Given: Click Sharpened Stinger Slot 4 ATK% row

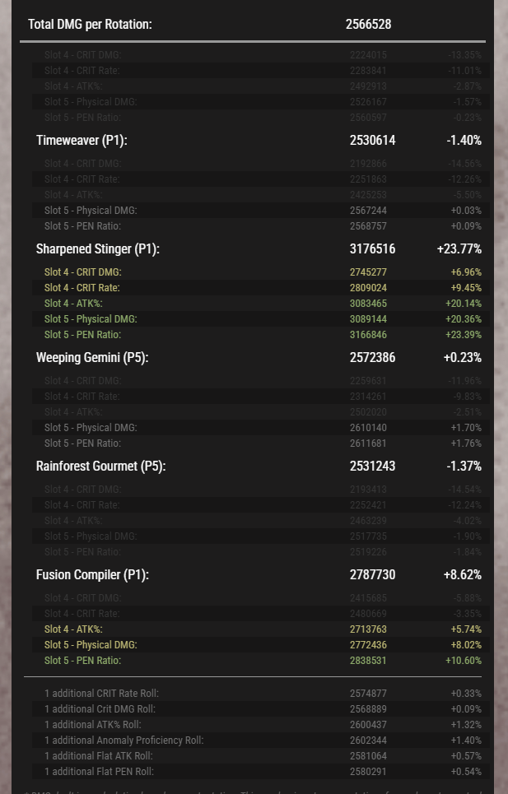Looking at the screenshot, I should click(261, 304).
